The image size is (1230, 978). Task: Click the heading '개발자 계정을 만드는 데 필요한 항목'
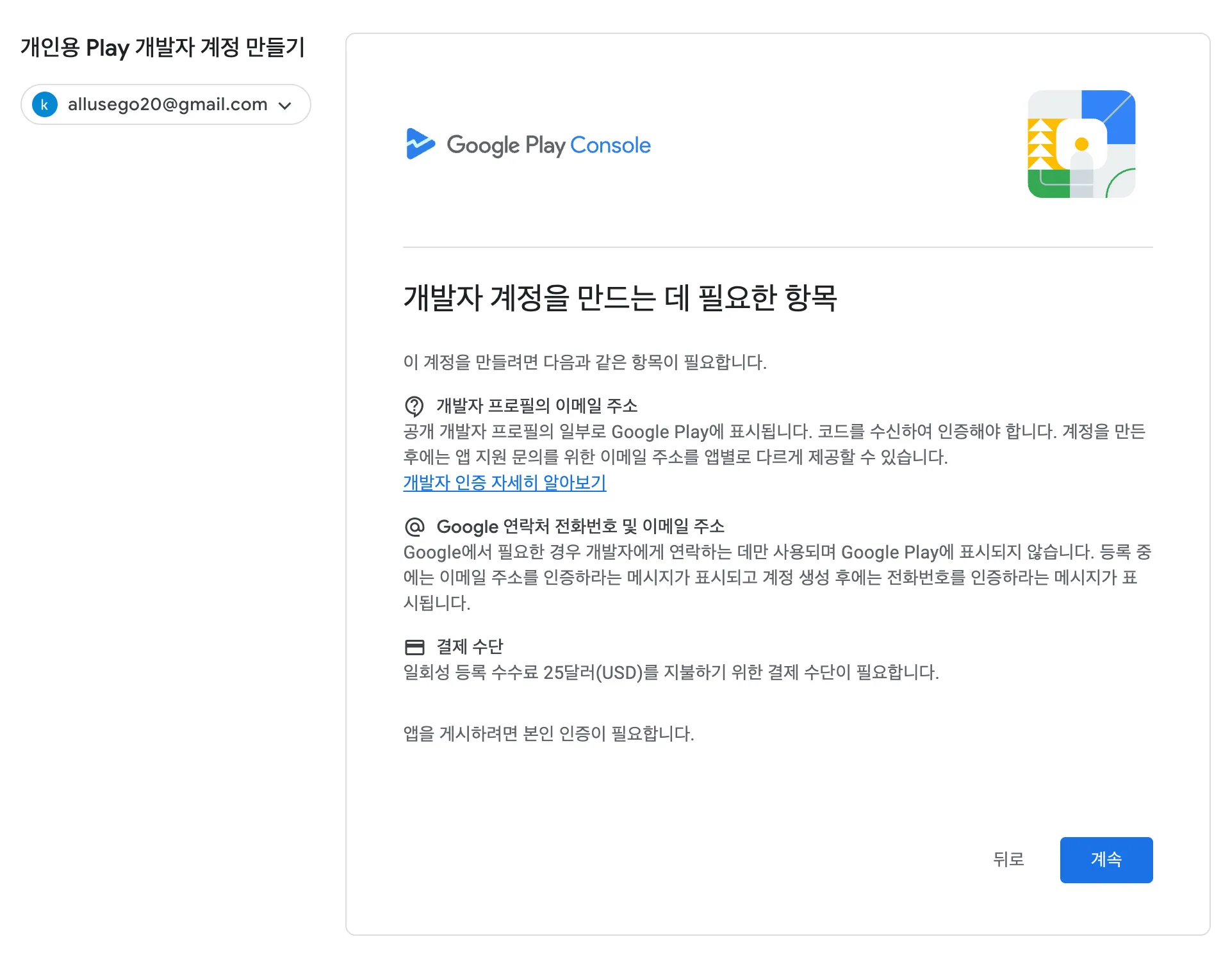pos(619,298)
